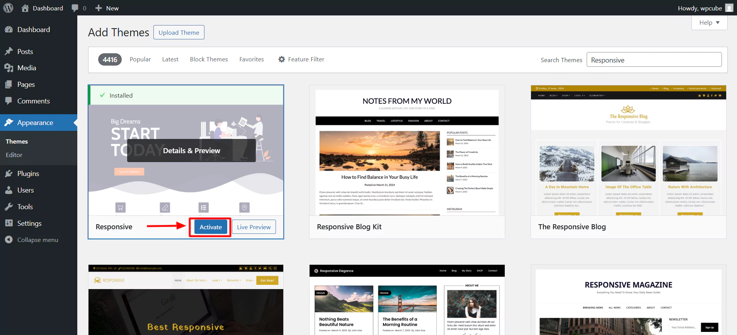Click the Installed status notice
The image size is (737, 335).
186,95
